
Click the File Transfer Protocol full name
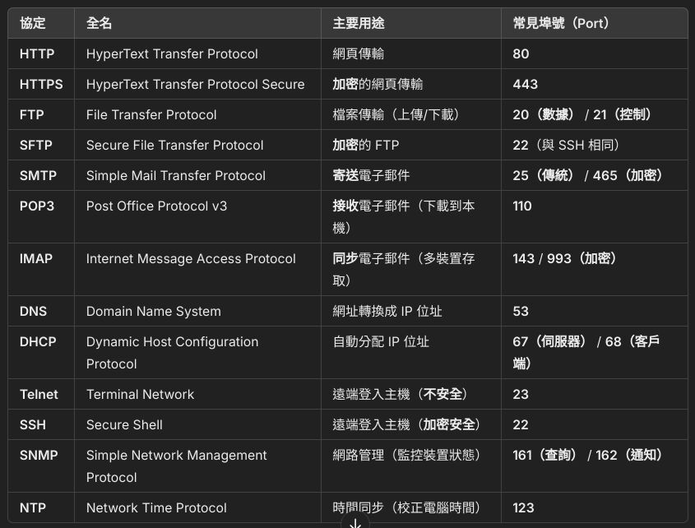coord(151,114)
